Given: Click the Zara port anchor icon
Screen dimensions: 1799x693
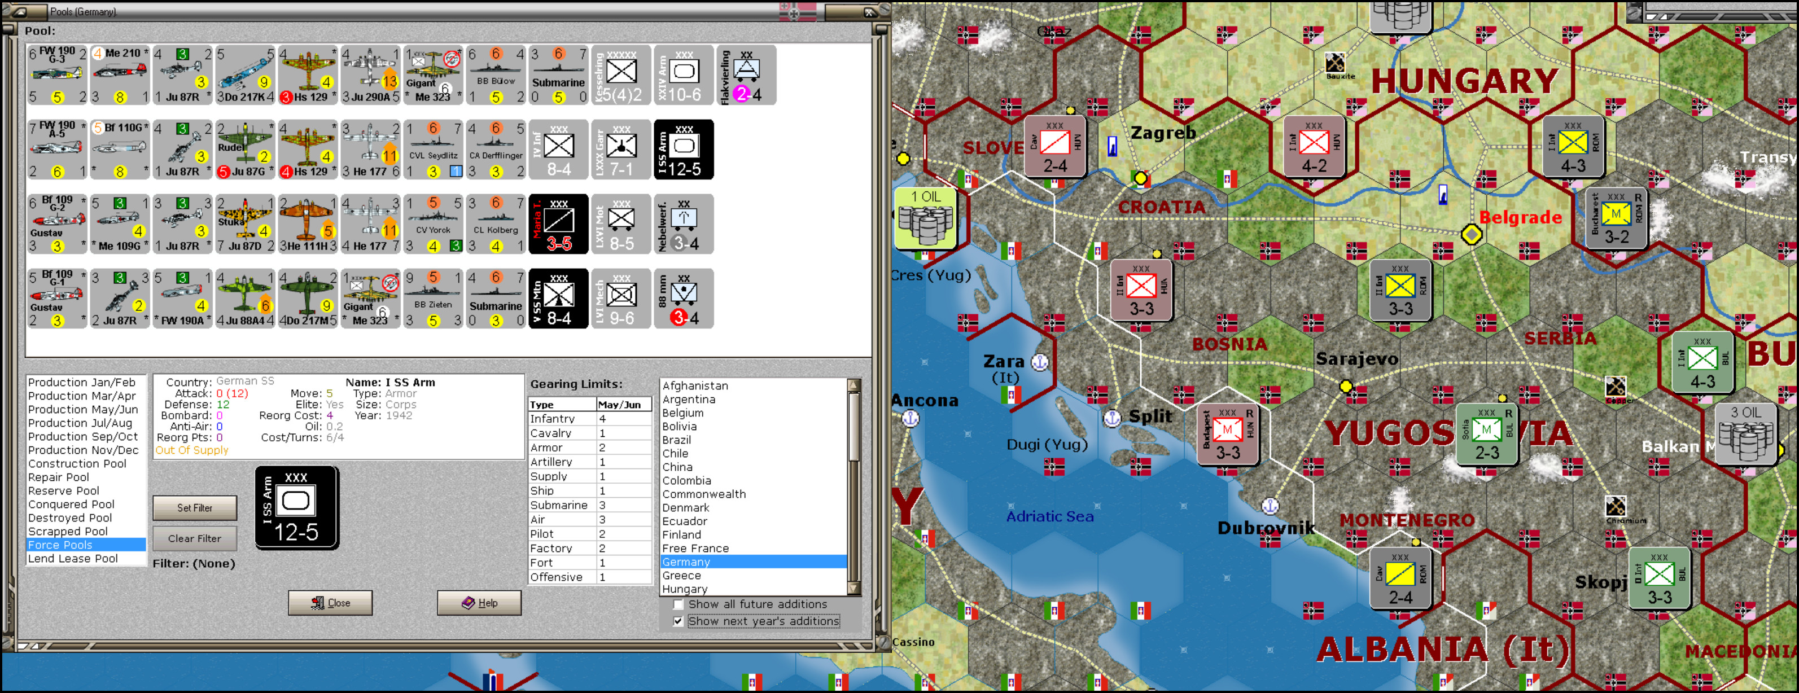Looking at the screenshot, I should pos(1040,362).
